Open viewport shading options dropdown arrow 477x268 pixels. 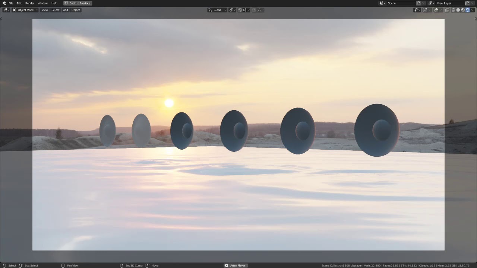pos(473,10)
